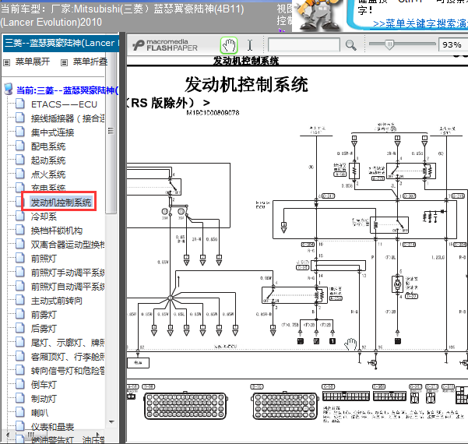Open 集中式连接 diagram
This screenshot has width=468, height=444.
point(52,132)
